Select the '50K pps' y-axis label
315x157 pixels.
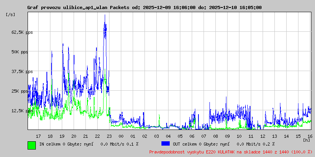[20, 52]
